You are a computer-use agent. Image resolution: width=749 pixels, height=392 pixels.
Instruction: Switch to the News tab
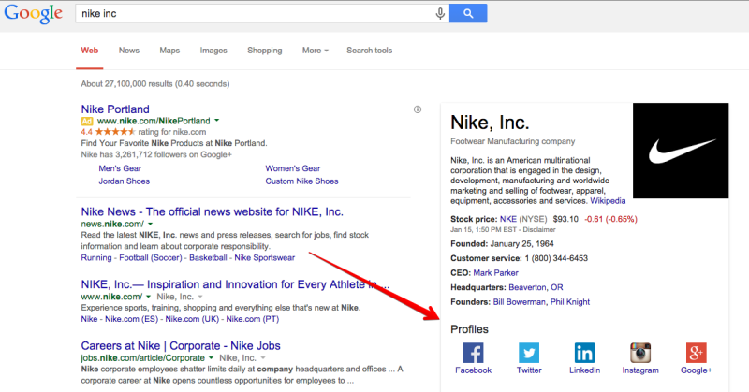[x=129, y=51]
